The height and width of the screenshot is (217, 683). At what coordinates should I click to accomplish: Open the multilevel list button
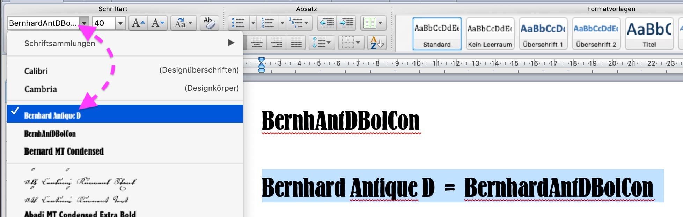(x=299, y=23)
